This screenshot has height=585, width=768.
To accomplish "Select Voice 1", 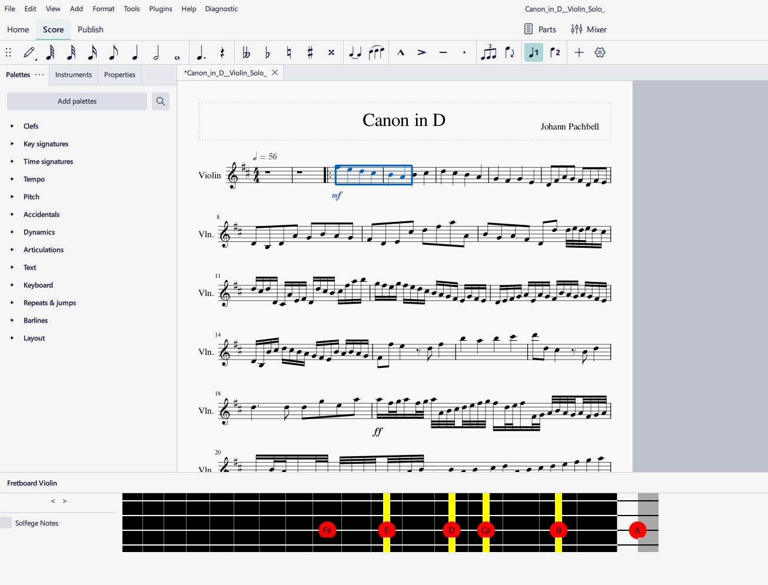I will (x=534, y=52).
